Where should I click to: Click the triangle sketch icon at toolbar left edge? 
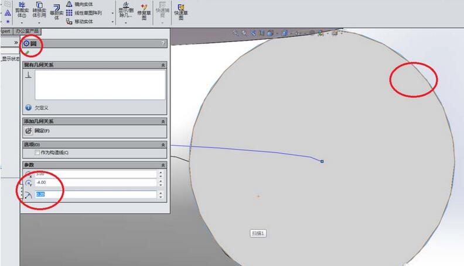pyautogui.click(x=8, y=13)
